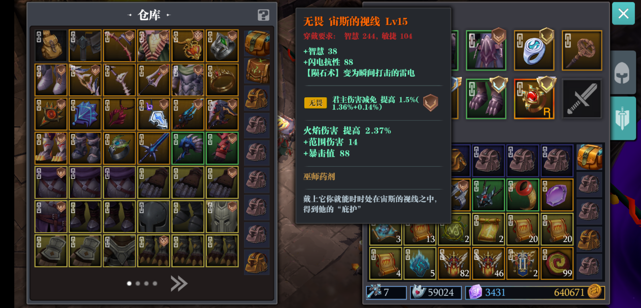Go to next warehouse page with double arrows
Screen dimensions: 641x308
click(179, 283)
